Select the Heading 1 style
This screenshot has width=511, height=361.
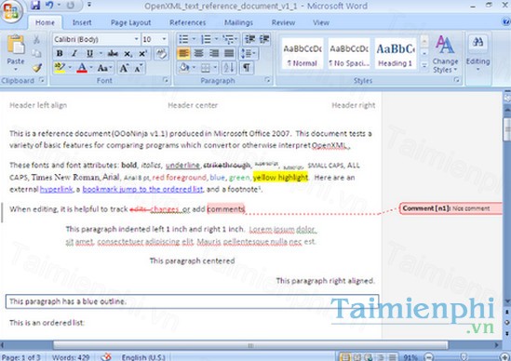pyautogui.click(x=396, y=53)
